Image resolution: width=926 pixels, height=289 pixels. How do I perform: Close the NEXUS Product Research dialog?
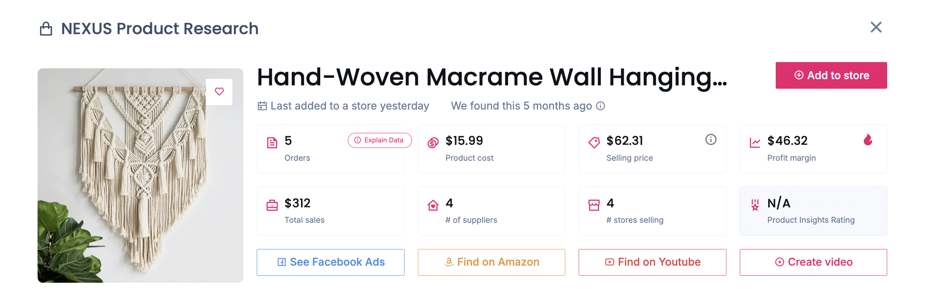coord(875,27)
